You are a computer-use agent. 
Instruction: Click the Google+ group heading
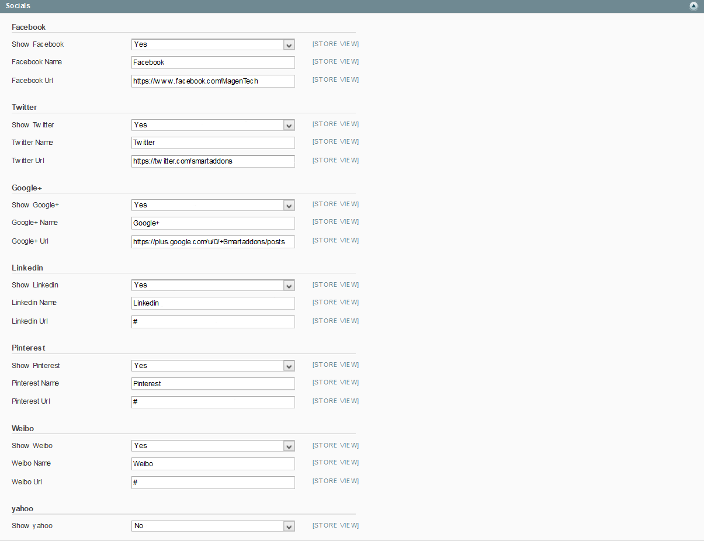[x=27, y=188]
